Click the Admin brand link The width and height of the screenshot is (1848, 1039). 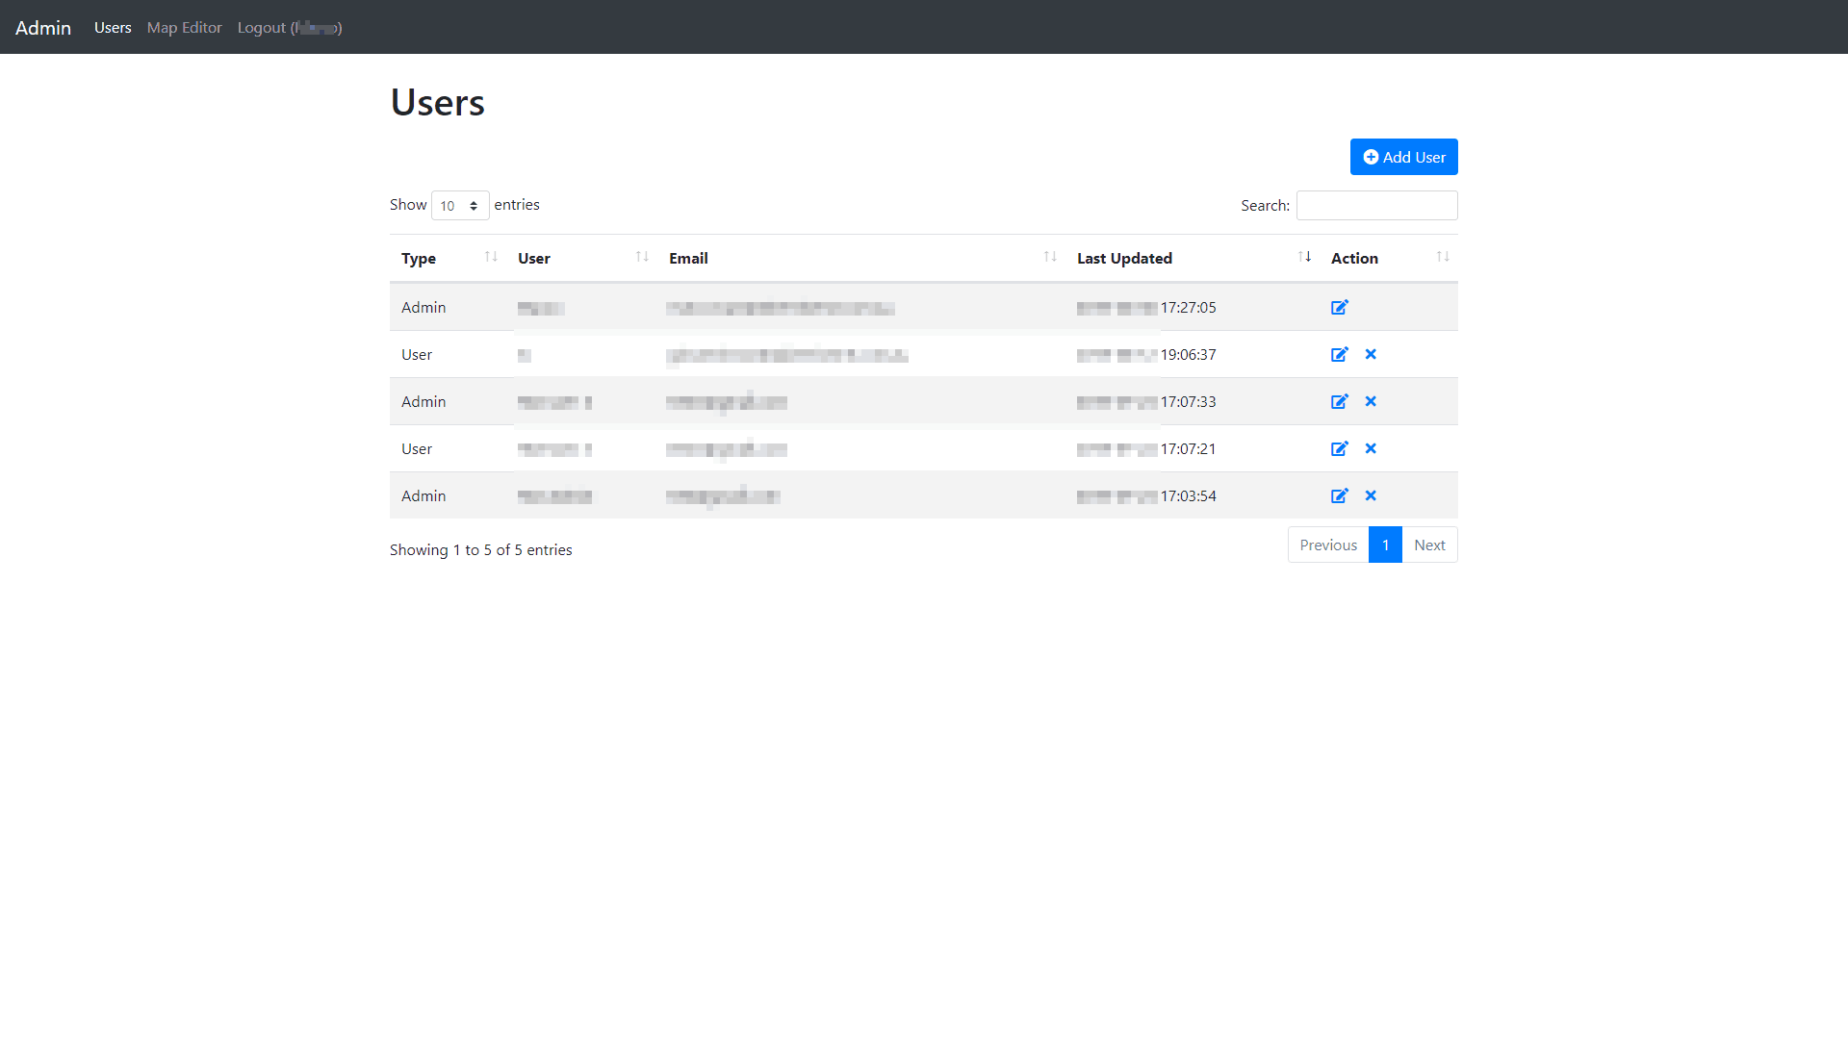point(43,28)
